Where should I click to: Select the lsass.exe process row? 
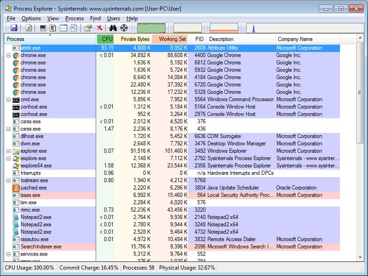(x=172, y=195)
